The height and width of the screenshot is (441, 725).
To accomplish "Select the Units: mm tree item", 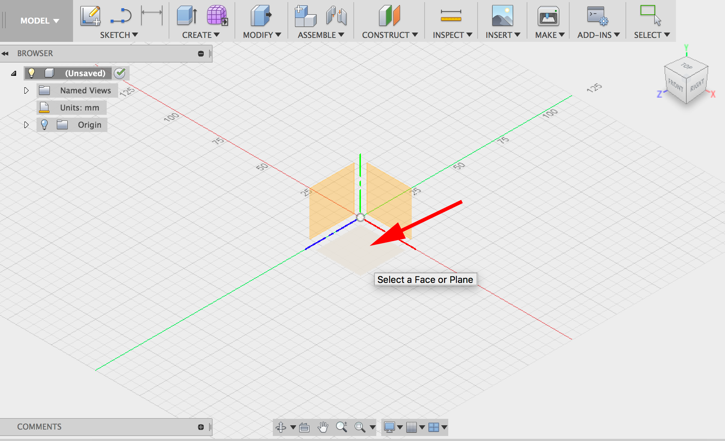I will 72,108.
